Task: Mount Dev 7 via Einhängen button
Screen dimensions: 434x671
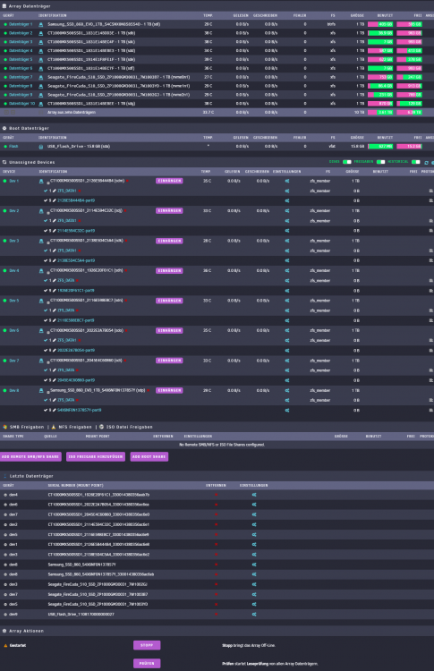Action: tap(169, 361)
